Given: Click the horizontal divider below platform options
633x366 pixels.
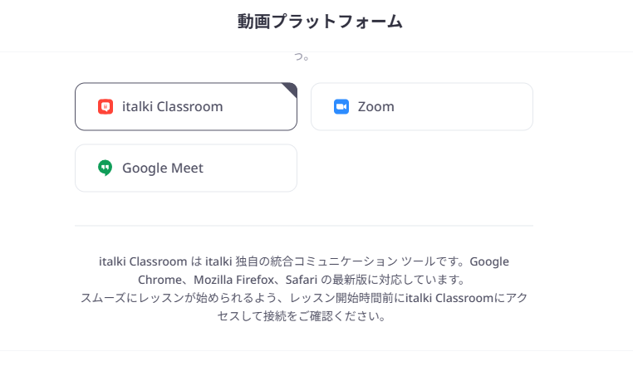Looking at the screenshot, I should point(304,226).
